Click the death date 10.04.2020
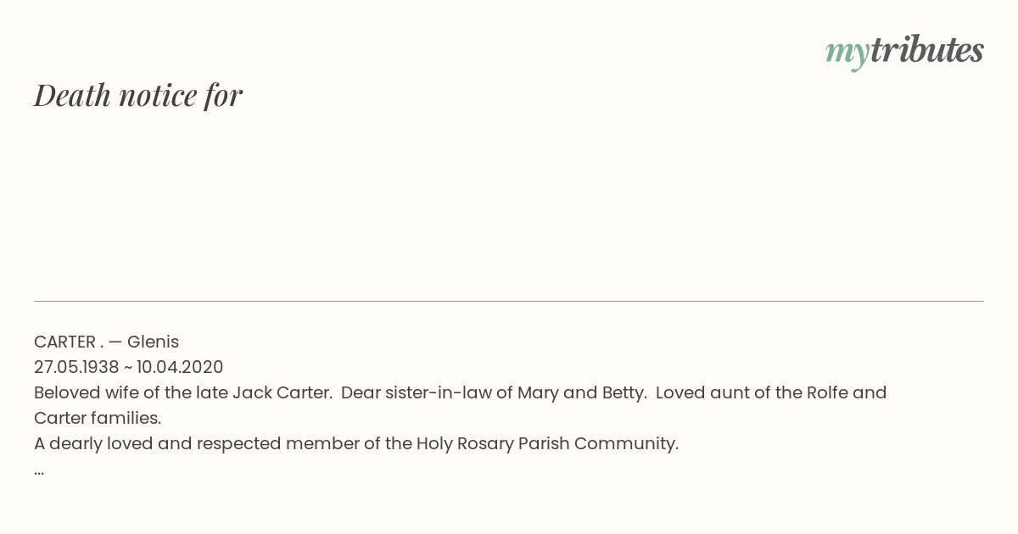The image size is (1018, 534). coord(180,367)
